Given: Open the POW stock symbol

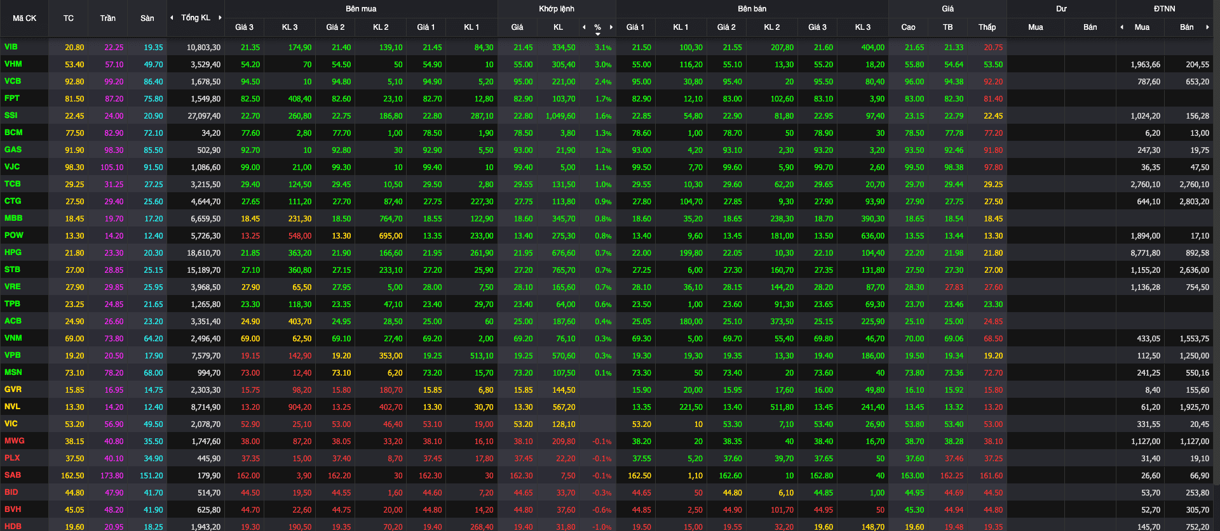Looking at the screenshot, I should tap(13, 235).
